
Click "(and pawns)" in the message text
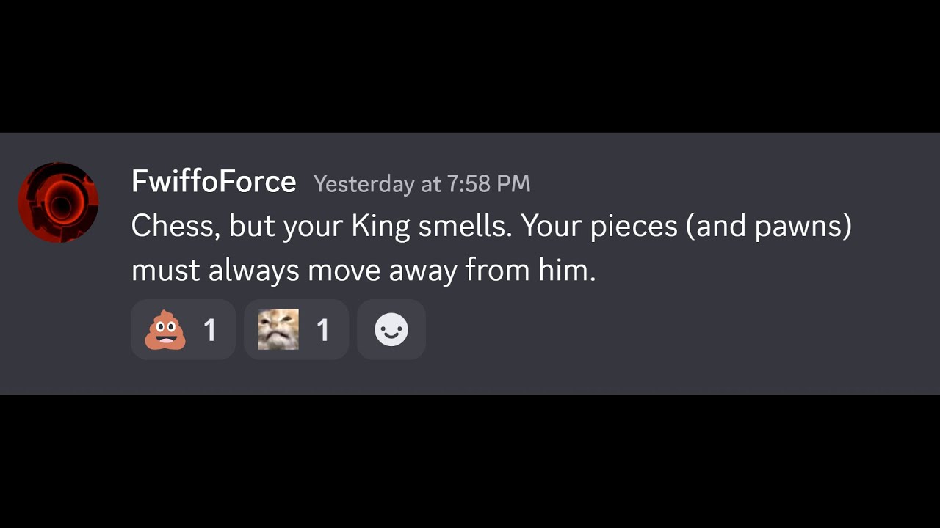coord(769,226)
